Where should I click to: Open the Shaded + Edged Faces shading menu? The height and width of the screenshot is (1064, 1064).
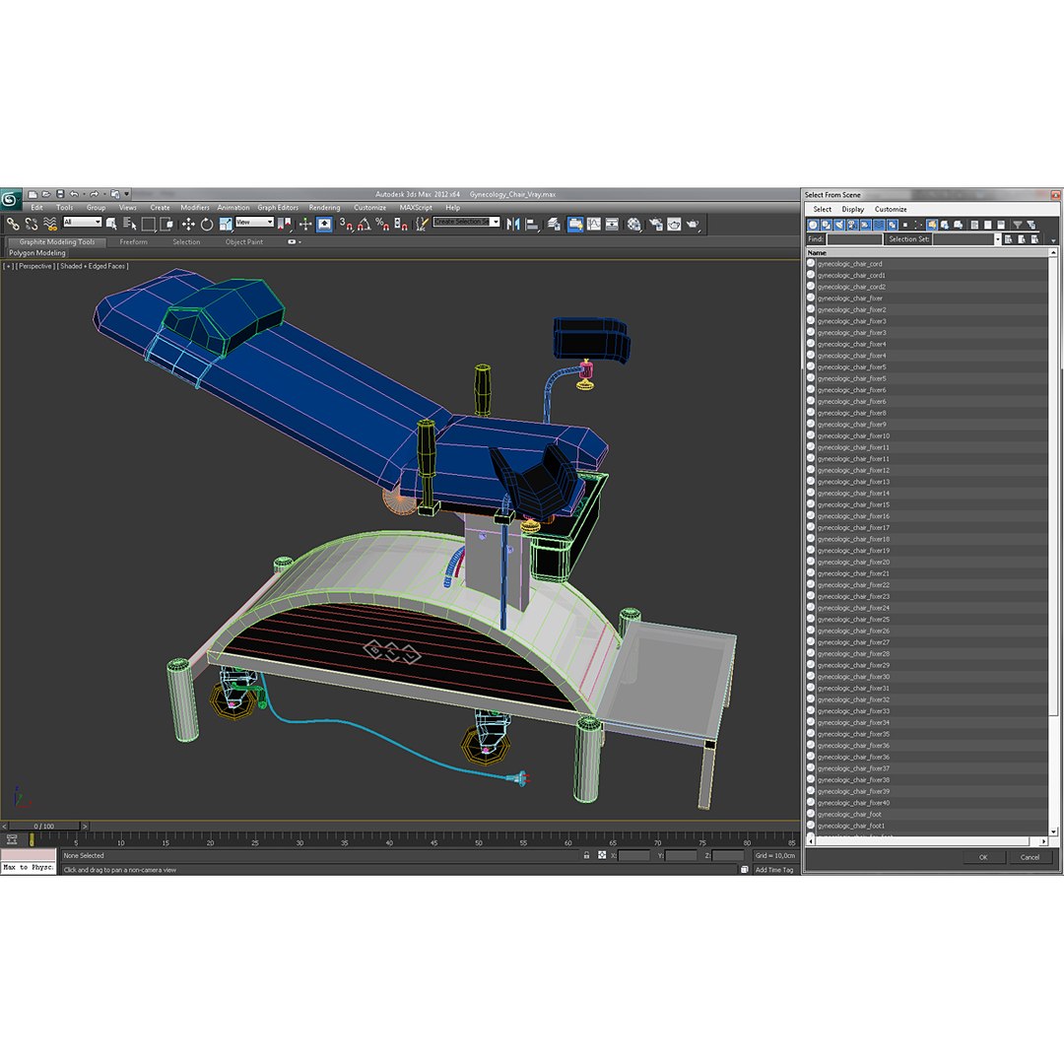coord(93,266)
